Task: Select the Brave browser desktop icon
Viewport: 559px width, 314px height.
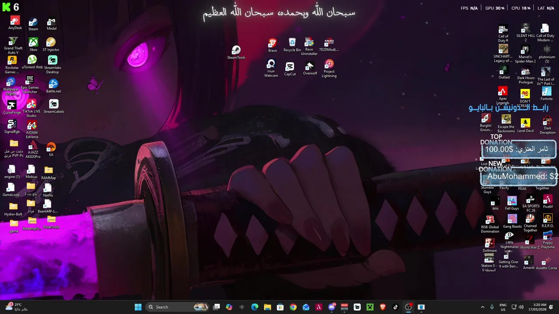Action: 273,45
